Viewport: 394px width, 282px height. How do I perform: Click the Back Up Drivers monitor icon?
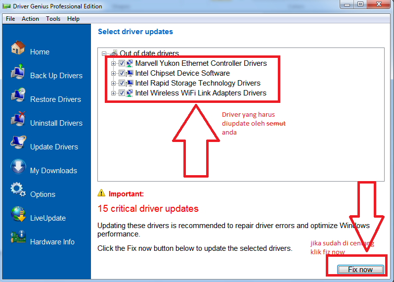pos(18,71)
